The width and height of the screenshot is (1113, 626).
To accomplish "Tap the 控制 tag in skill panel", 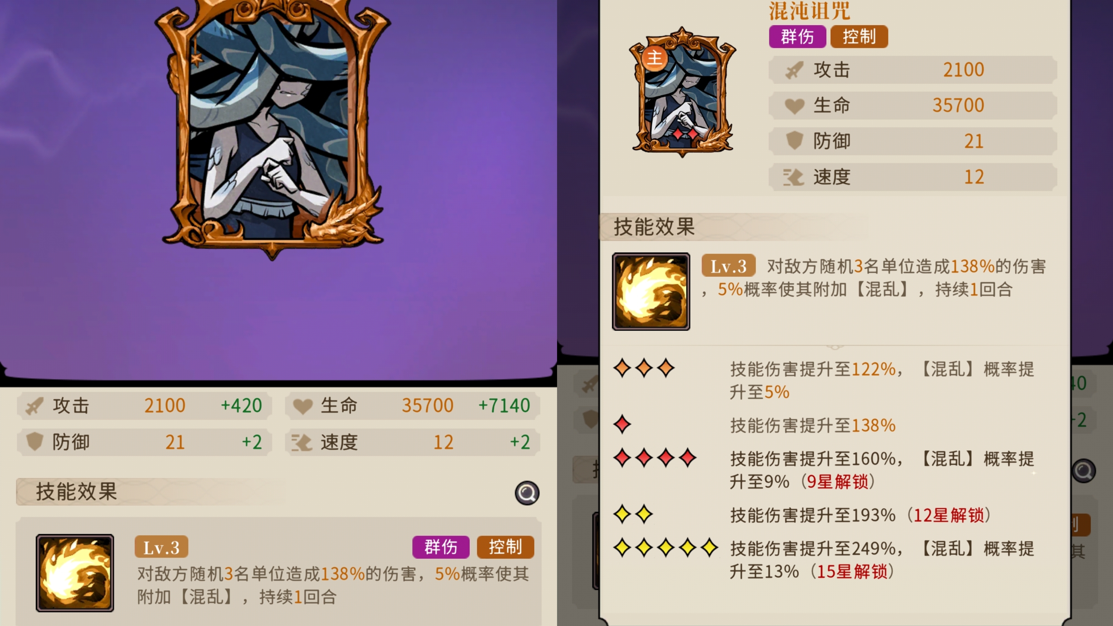I will tap(505, 547).
